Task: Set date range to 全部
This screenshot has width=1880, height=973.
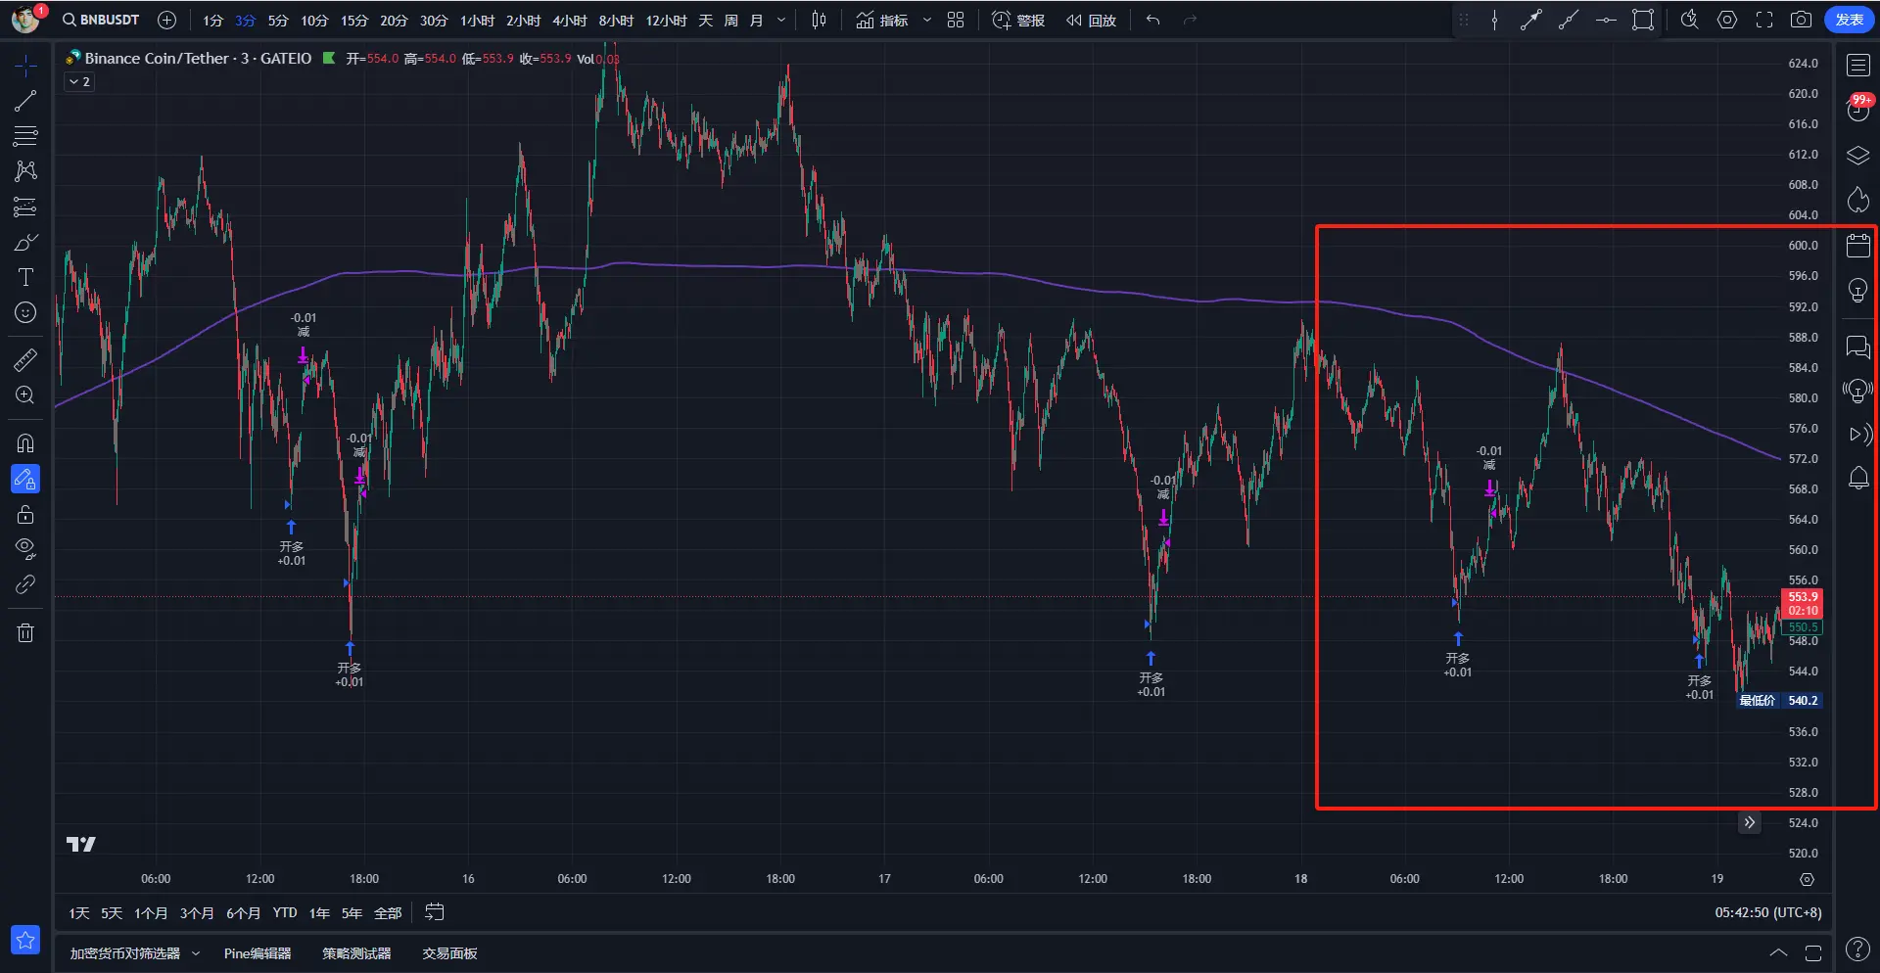Action: tap(388, 913)
